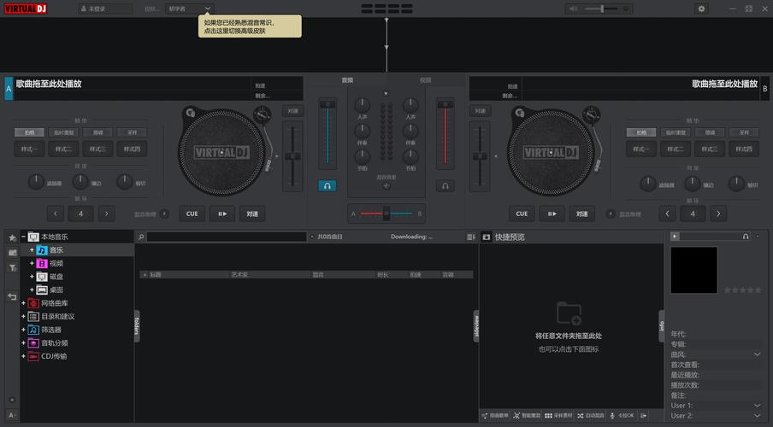Select the 视频 mixer tab

(426, 79)
